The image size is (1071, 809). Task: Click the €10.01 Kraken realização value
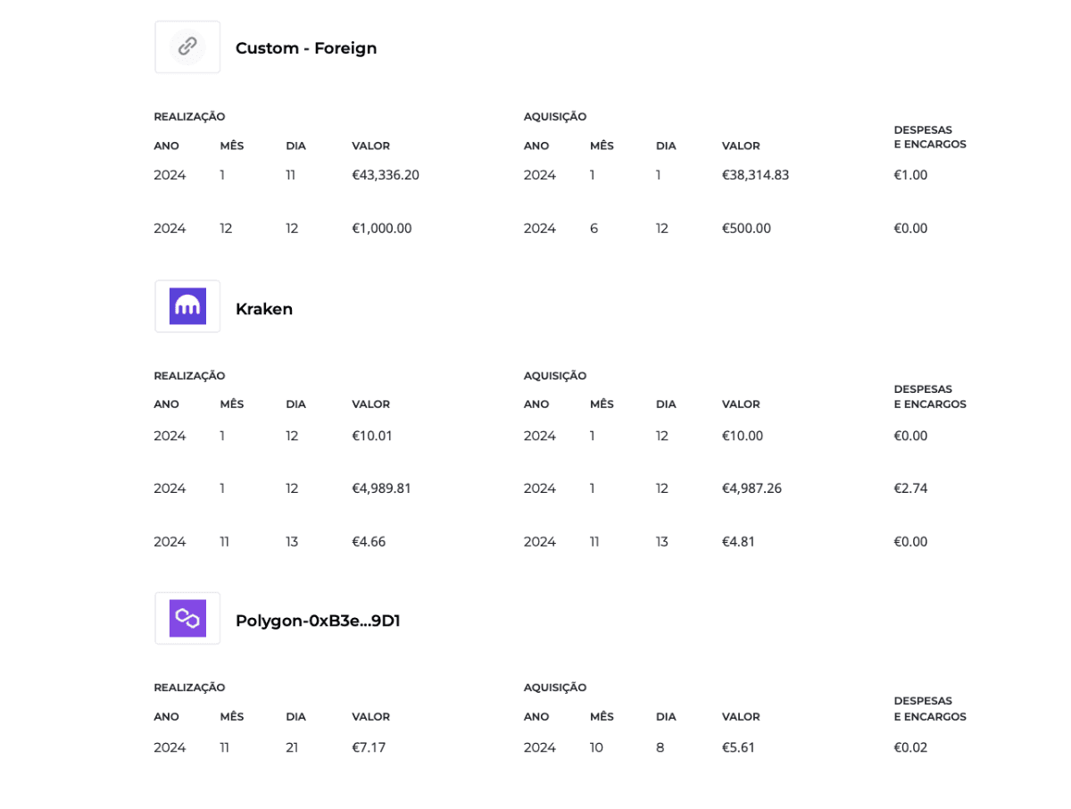372,436
